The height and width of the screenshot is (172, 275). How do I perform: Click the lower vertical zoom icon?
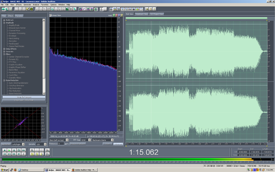click(x=47, y=154)
